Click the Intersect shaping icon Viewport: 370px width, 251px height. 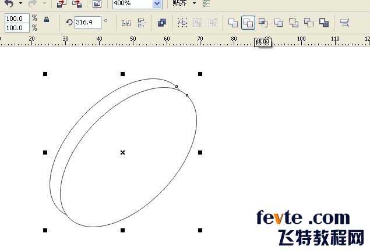(x=263, y=23)
